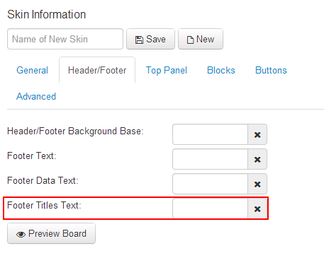Go to the Blocks tab

pos(221,70)
